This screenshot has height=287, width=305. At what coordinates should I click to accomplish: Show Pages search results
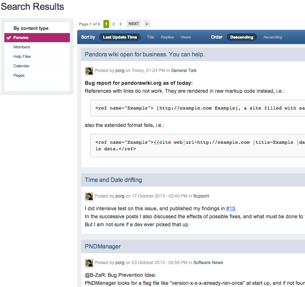[19, 76]
